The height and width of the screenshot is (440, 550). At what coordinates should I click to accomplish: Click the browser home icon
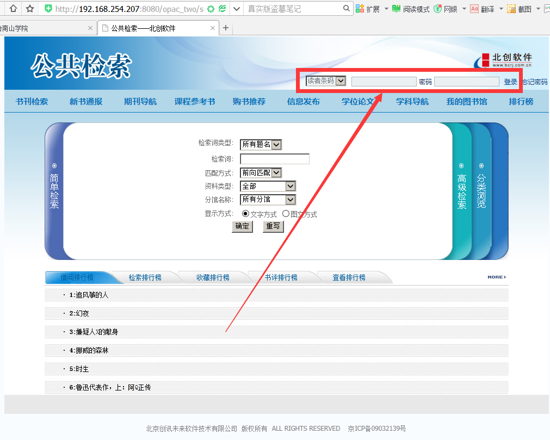point(13,9)
